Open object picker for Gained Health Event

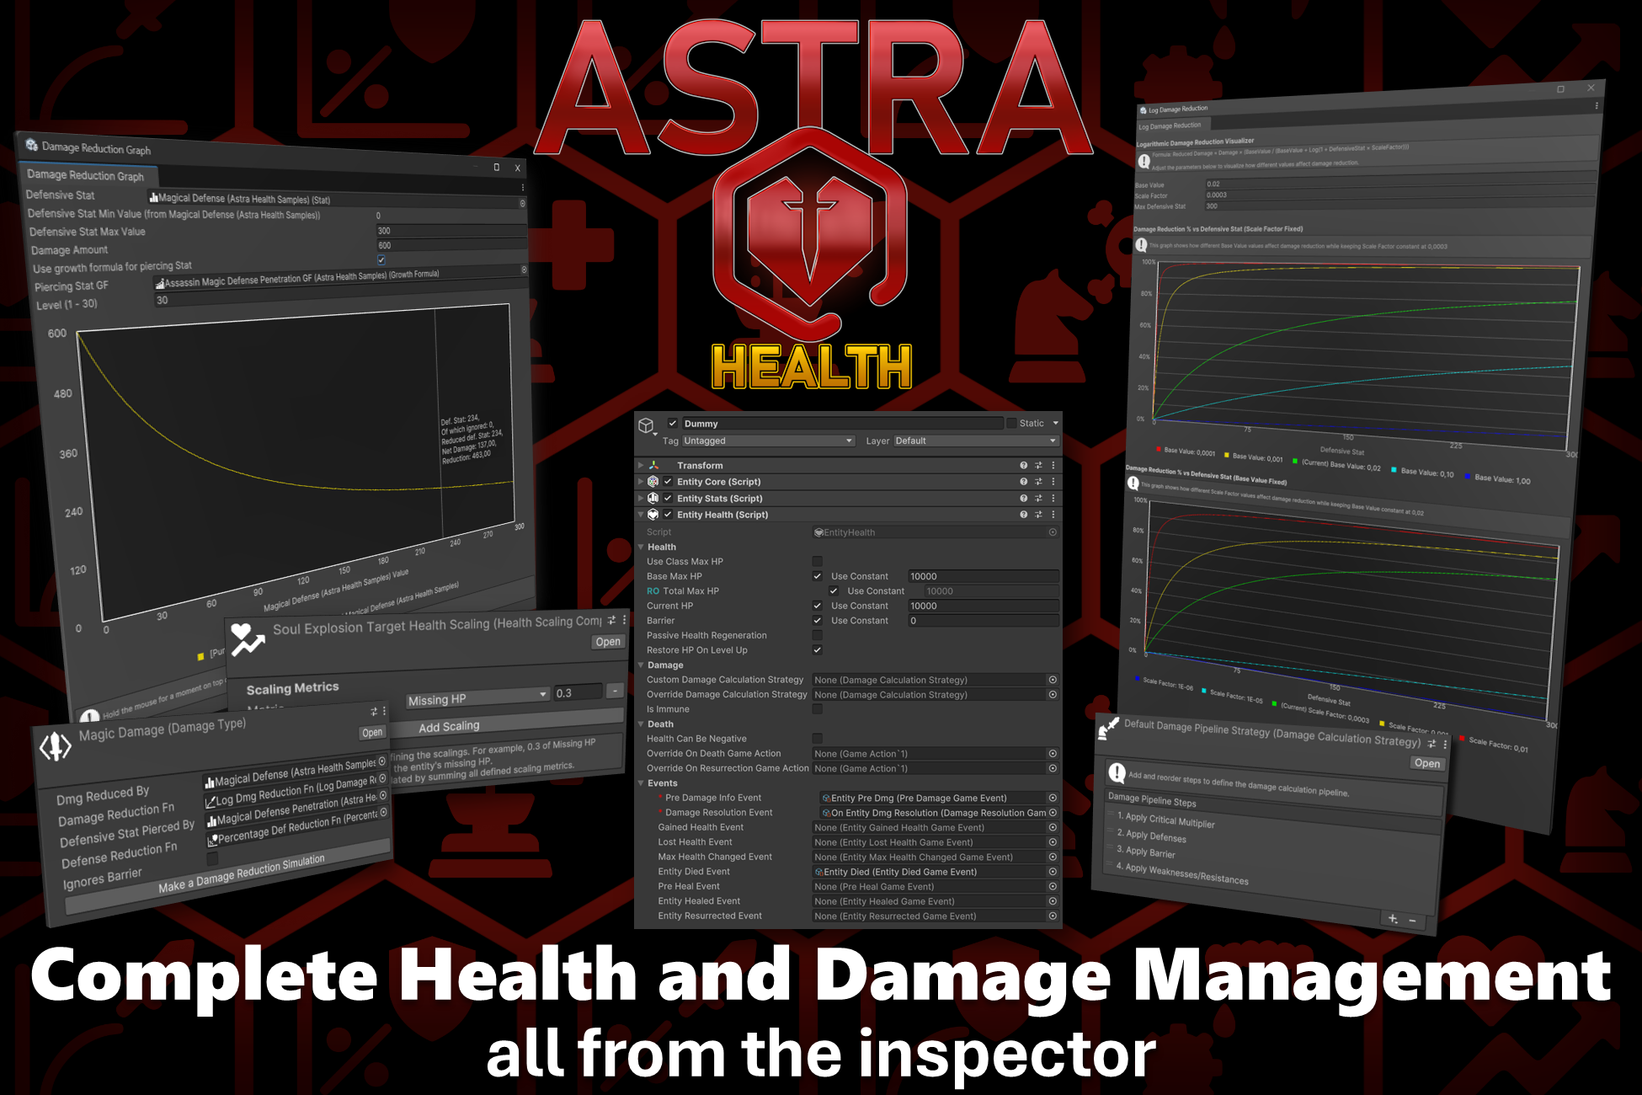pyautogui.click(x=1053, y=827)
